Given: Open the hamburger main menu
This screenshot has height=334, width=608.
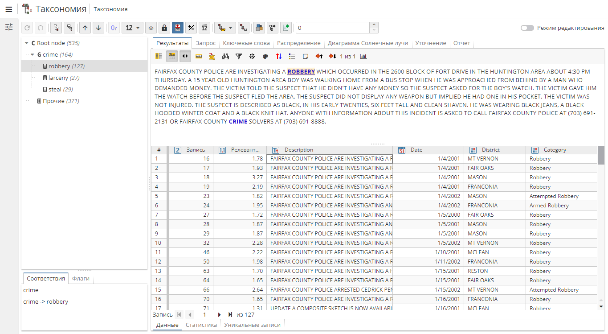Looking at the screenshot, I should tap(8, 9).
